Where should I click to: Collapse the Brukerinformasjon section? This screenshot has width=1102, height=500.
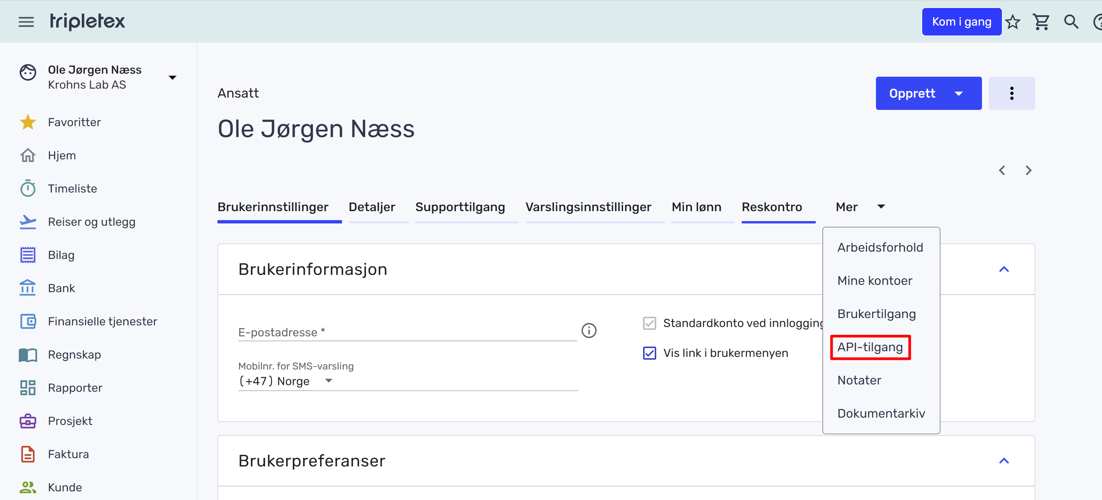[1004, 269]
